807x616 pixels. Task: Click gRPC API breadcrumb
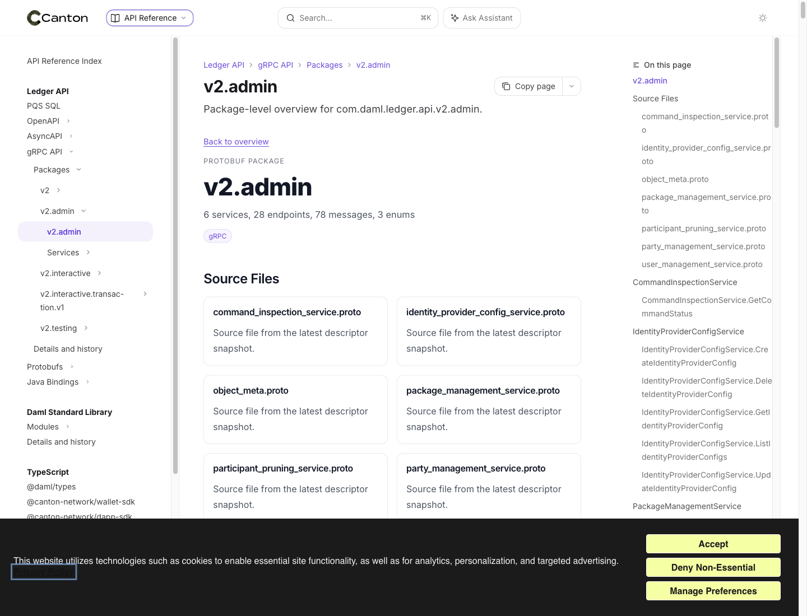(x=275, y=65)
